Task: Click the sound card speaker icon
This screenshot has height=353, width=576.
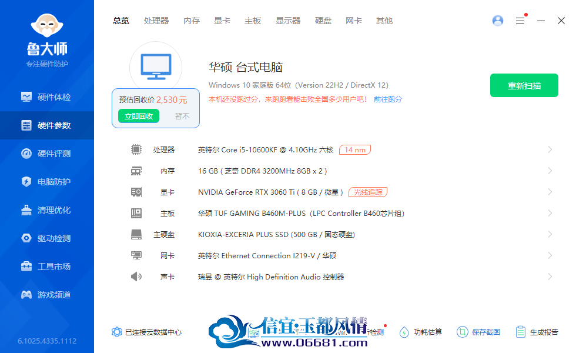Action: click(136, 277)
